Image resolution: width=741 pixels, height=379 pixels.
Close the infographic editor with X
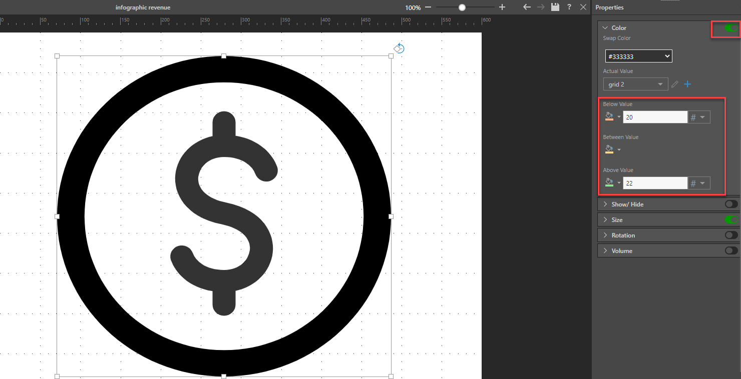coord(583,7)
